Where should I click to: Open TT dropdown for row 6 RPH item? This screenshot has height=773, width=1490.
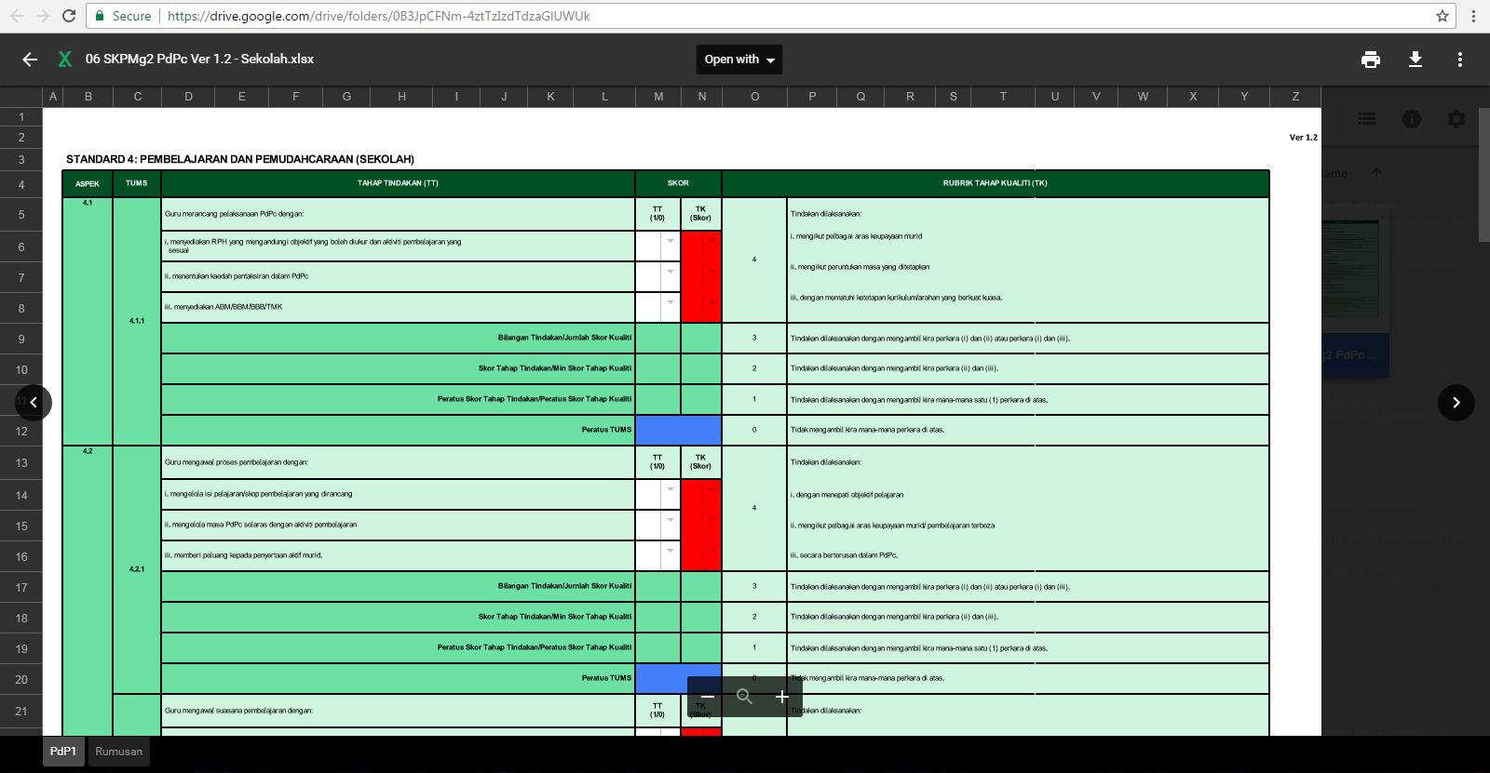(670, 242)
